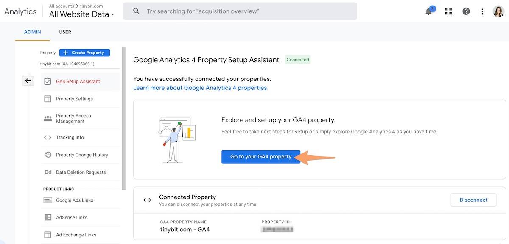
Task: Click the search magnifier icon
Action: click(x=136, y=11)
